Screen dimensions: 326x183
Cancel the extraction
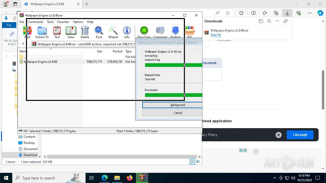point(172,113)
